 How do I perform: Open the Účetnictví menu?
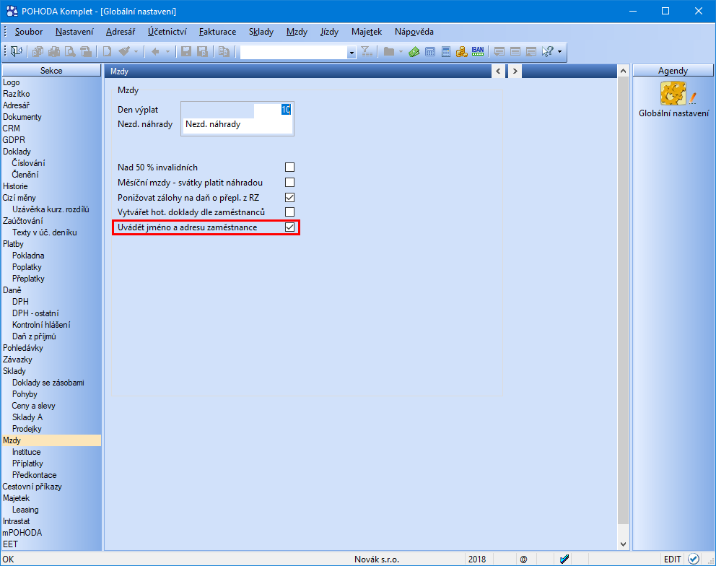pyautogui.click(x=167, y=32)
